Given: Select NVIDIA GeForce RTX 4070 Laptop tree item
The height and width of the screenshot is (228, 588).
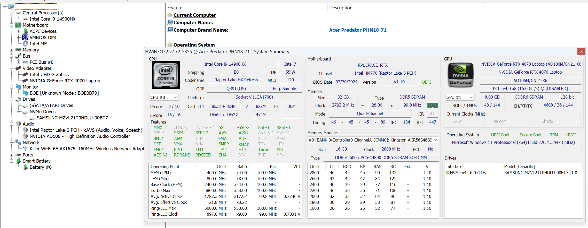Looking at the screenshot, I should pos(65,81).
